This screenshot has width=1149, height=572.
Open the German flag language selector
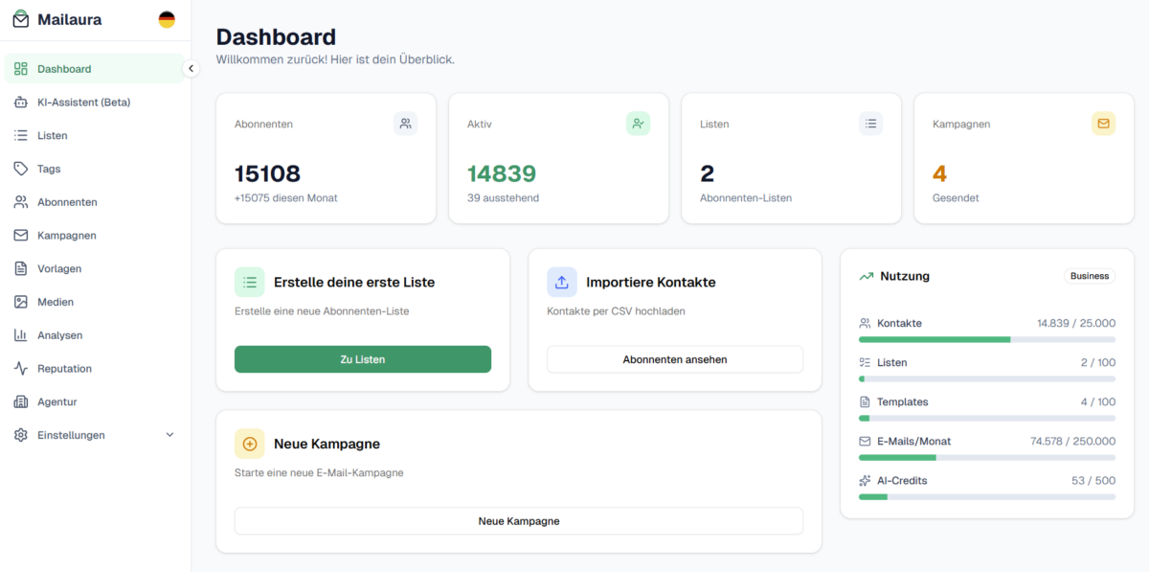click(166, 18)
